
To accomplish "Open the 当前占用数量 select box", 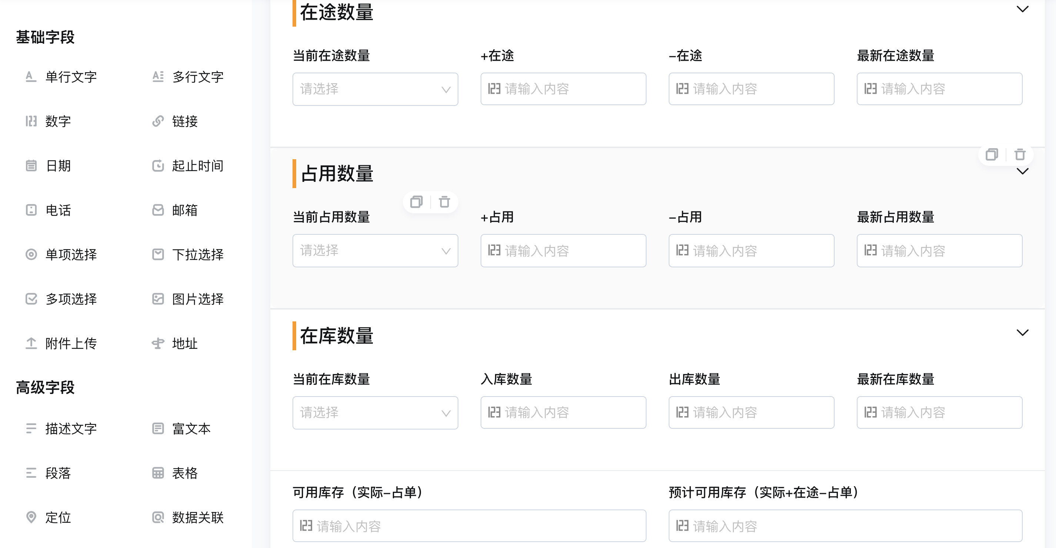I will click(x=375, y=250).
